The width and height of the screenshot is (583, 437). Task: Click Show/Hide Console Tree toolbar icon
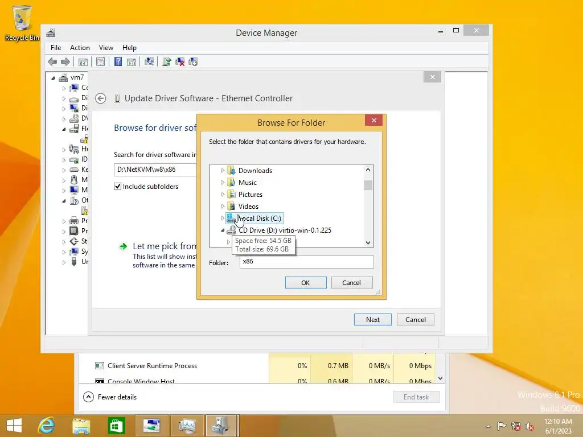(83, 61)
